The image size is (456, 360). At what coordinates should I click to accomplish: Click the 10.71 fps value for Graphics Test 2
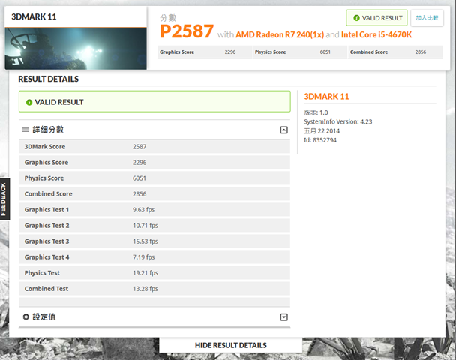click(145, 226)
